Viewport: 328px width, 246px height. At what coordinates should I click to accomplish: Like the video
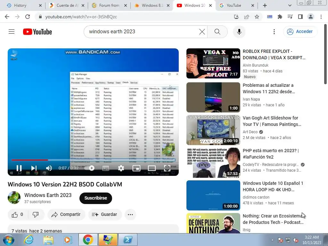click(x=18, y=214)
